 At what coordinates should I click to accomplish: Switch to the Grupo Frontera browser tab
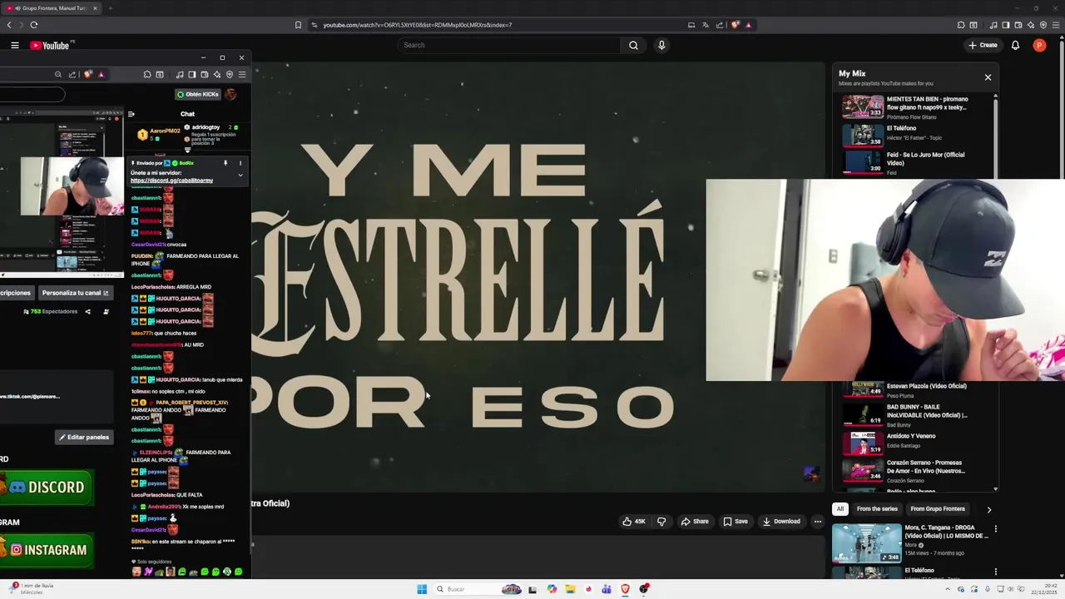click(52, 8)
